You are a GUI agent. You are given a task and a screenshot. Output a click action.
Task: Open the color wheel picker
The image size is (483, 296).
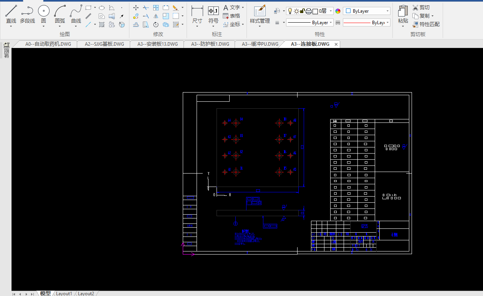coord(338,11)
